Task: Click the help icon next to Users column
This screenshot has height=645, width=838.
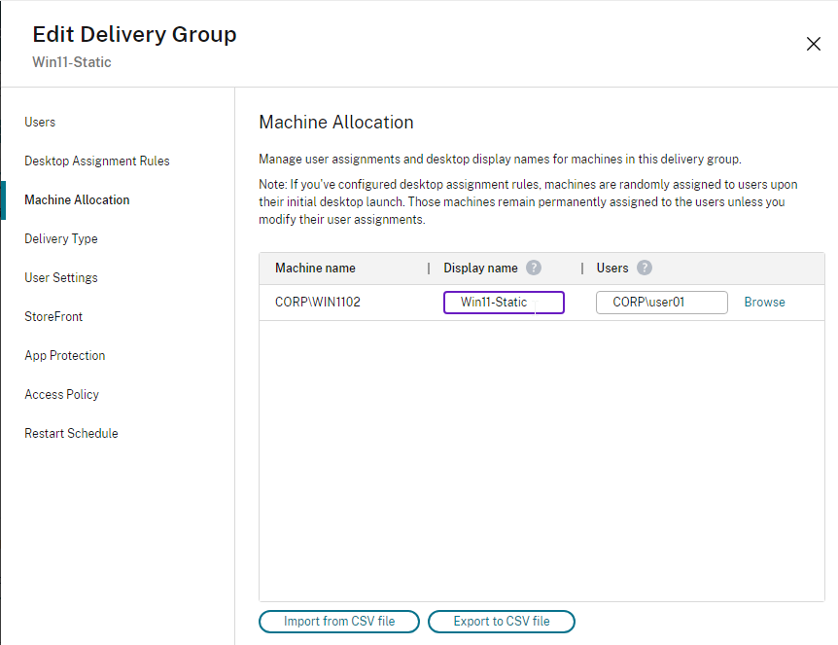Action: [645, 269]
